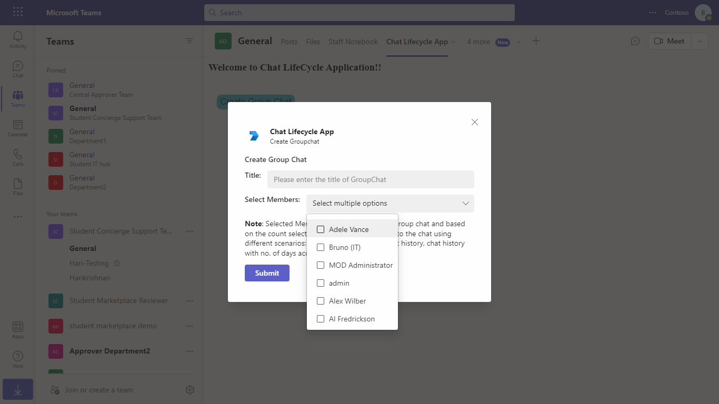
Task: Click the Submit button
Action: [267, 273]
